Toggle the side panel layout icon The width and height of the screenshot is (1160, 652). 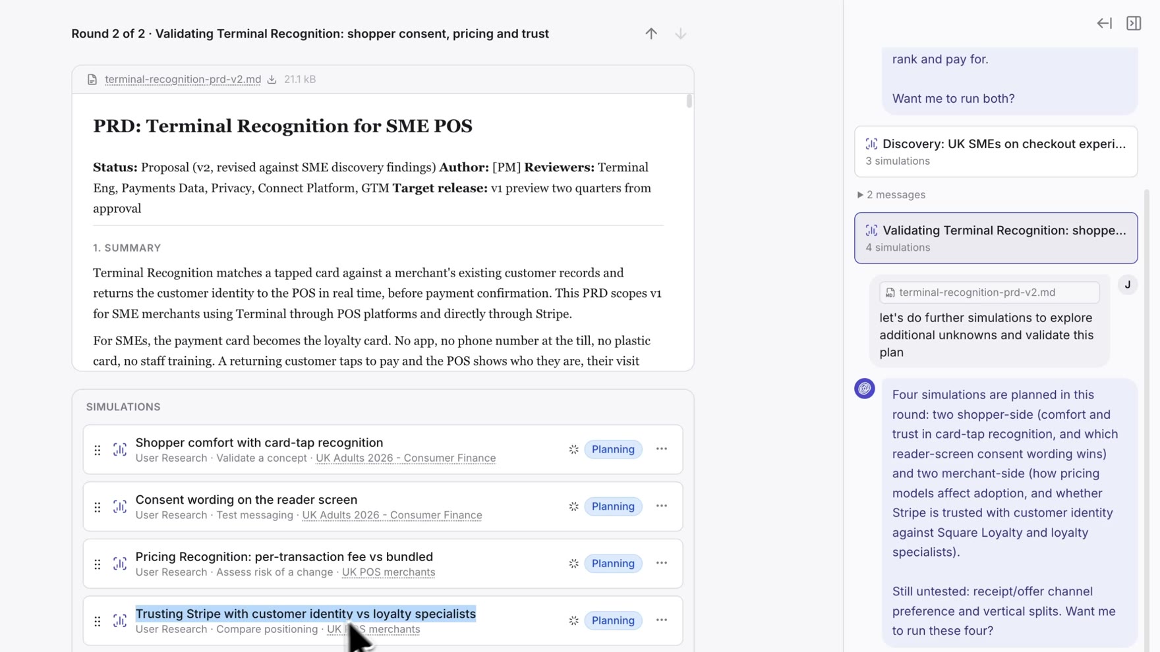1134,24
